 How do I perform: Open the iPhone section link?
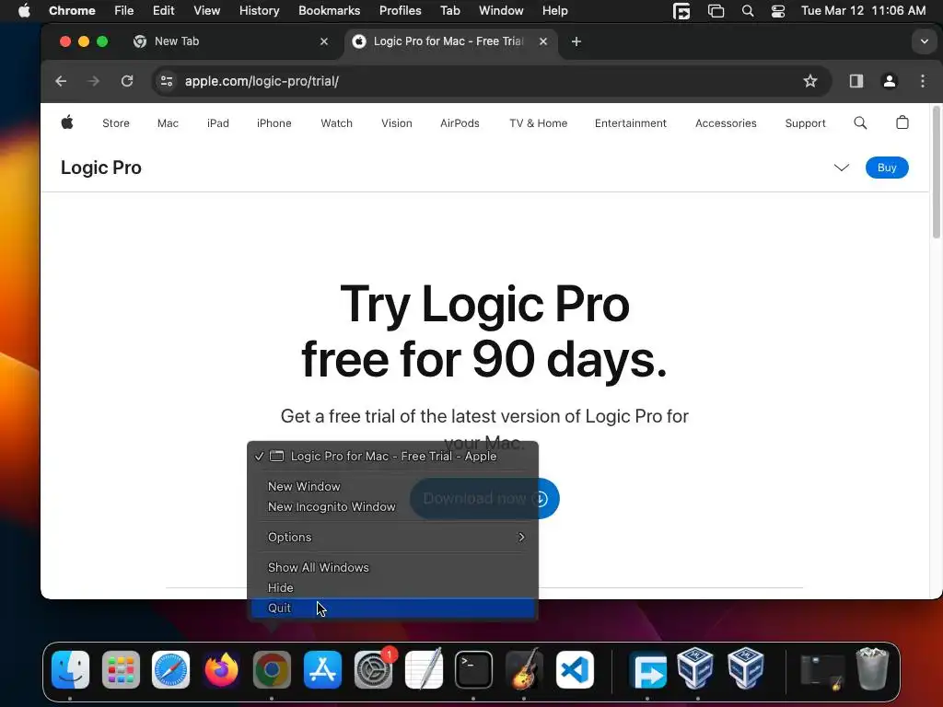pos(274,122)
